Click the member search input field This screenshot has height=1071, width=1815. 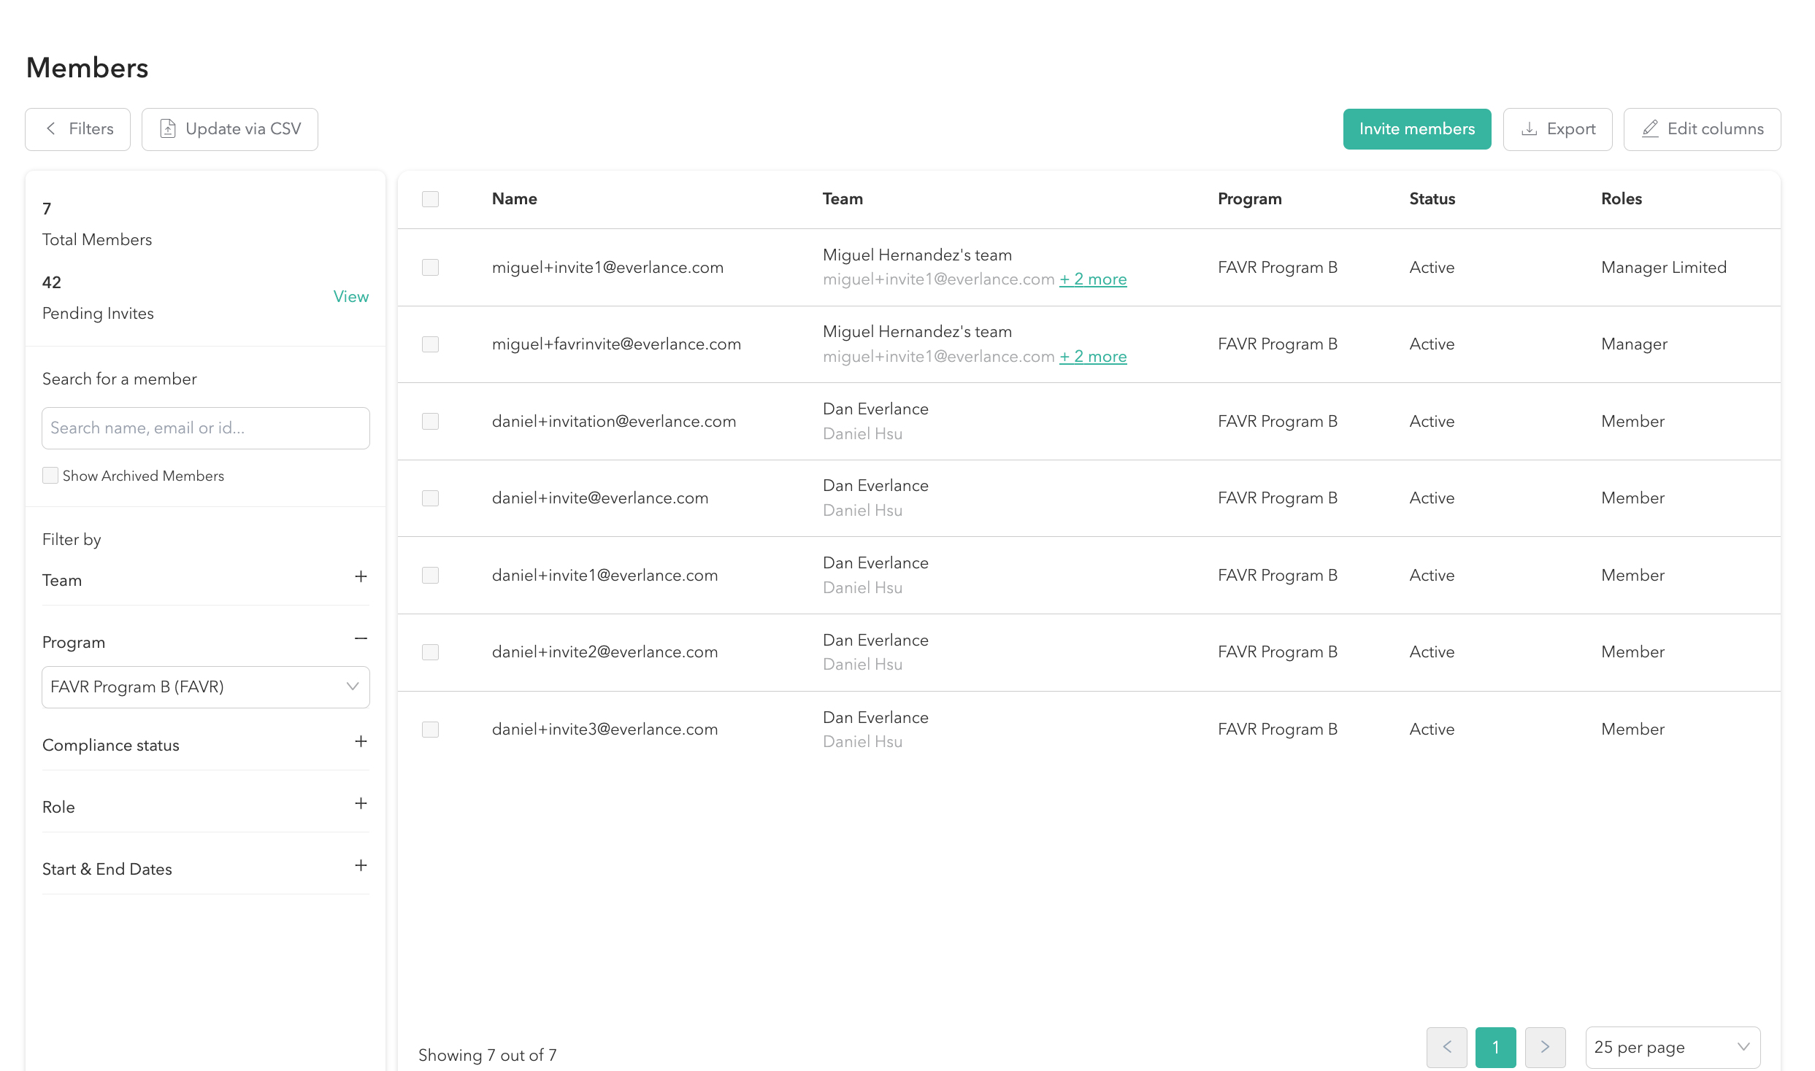[x=206, y=428]
